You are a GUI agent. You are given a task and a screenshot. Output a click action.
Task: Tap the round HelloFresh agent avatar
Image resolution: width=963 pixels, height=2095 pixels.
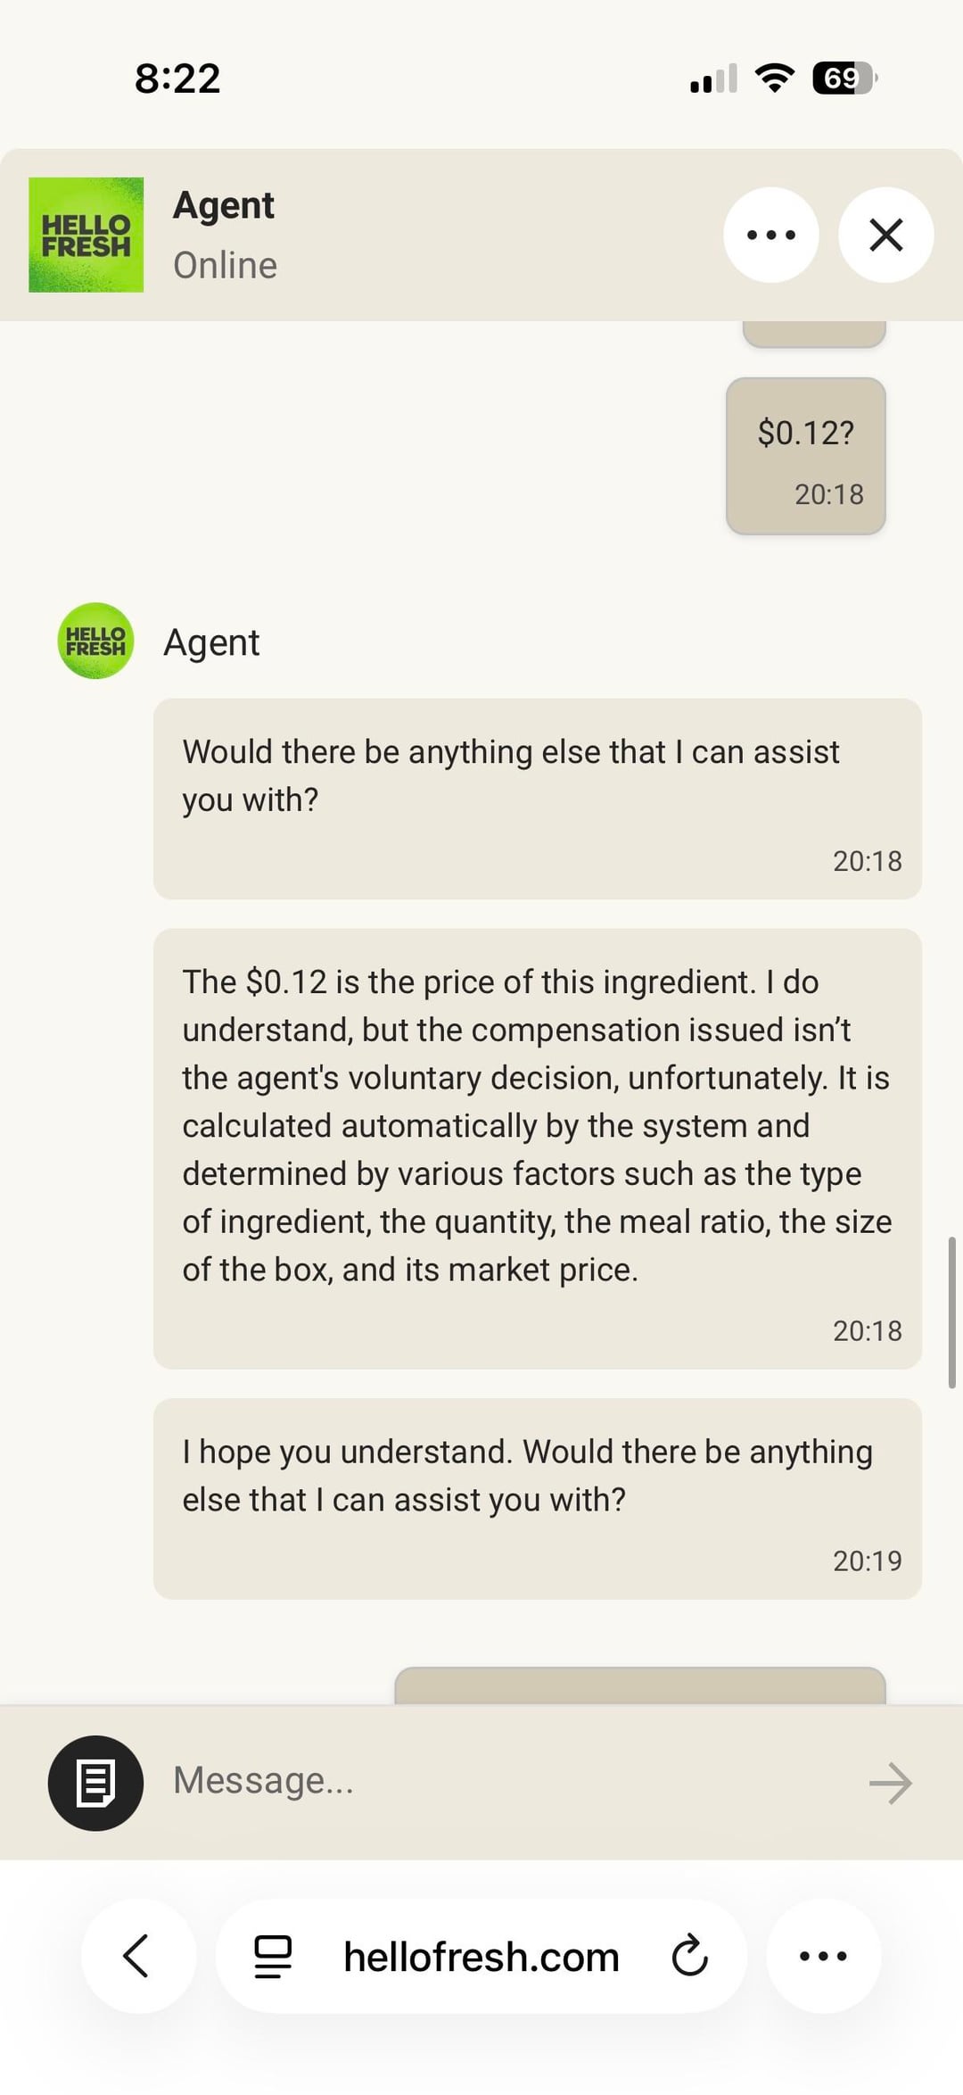pos(95,641)
